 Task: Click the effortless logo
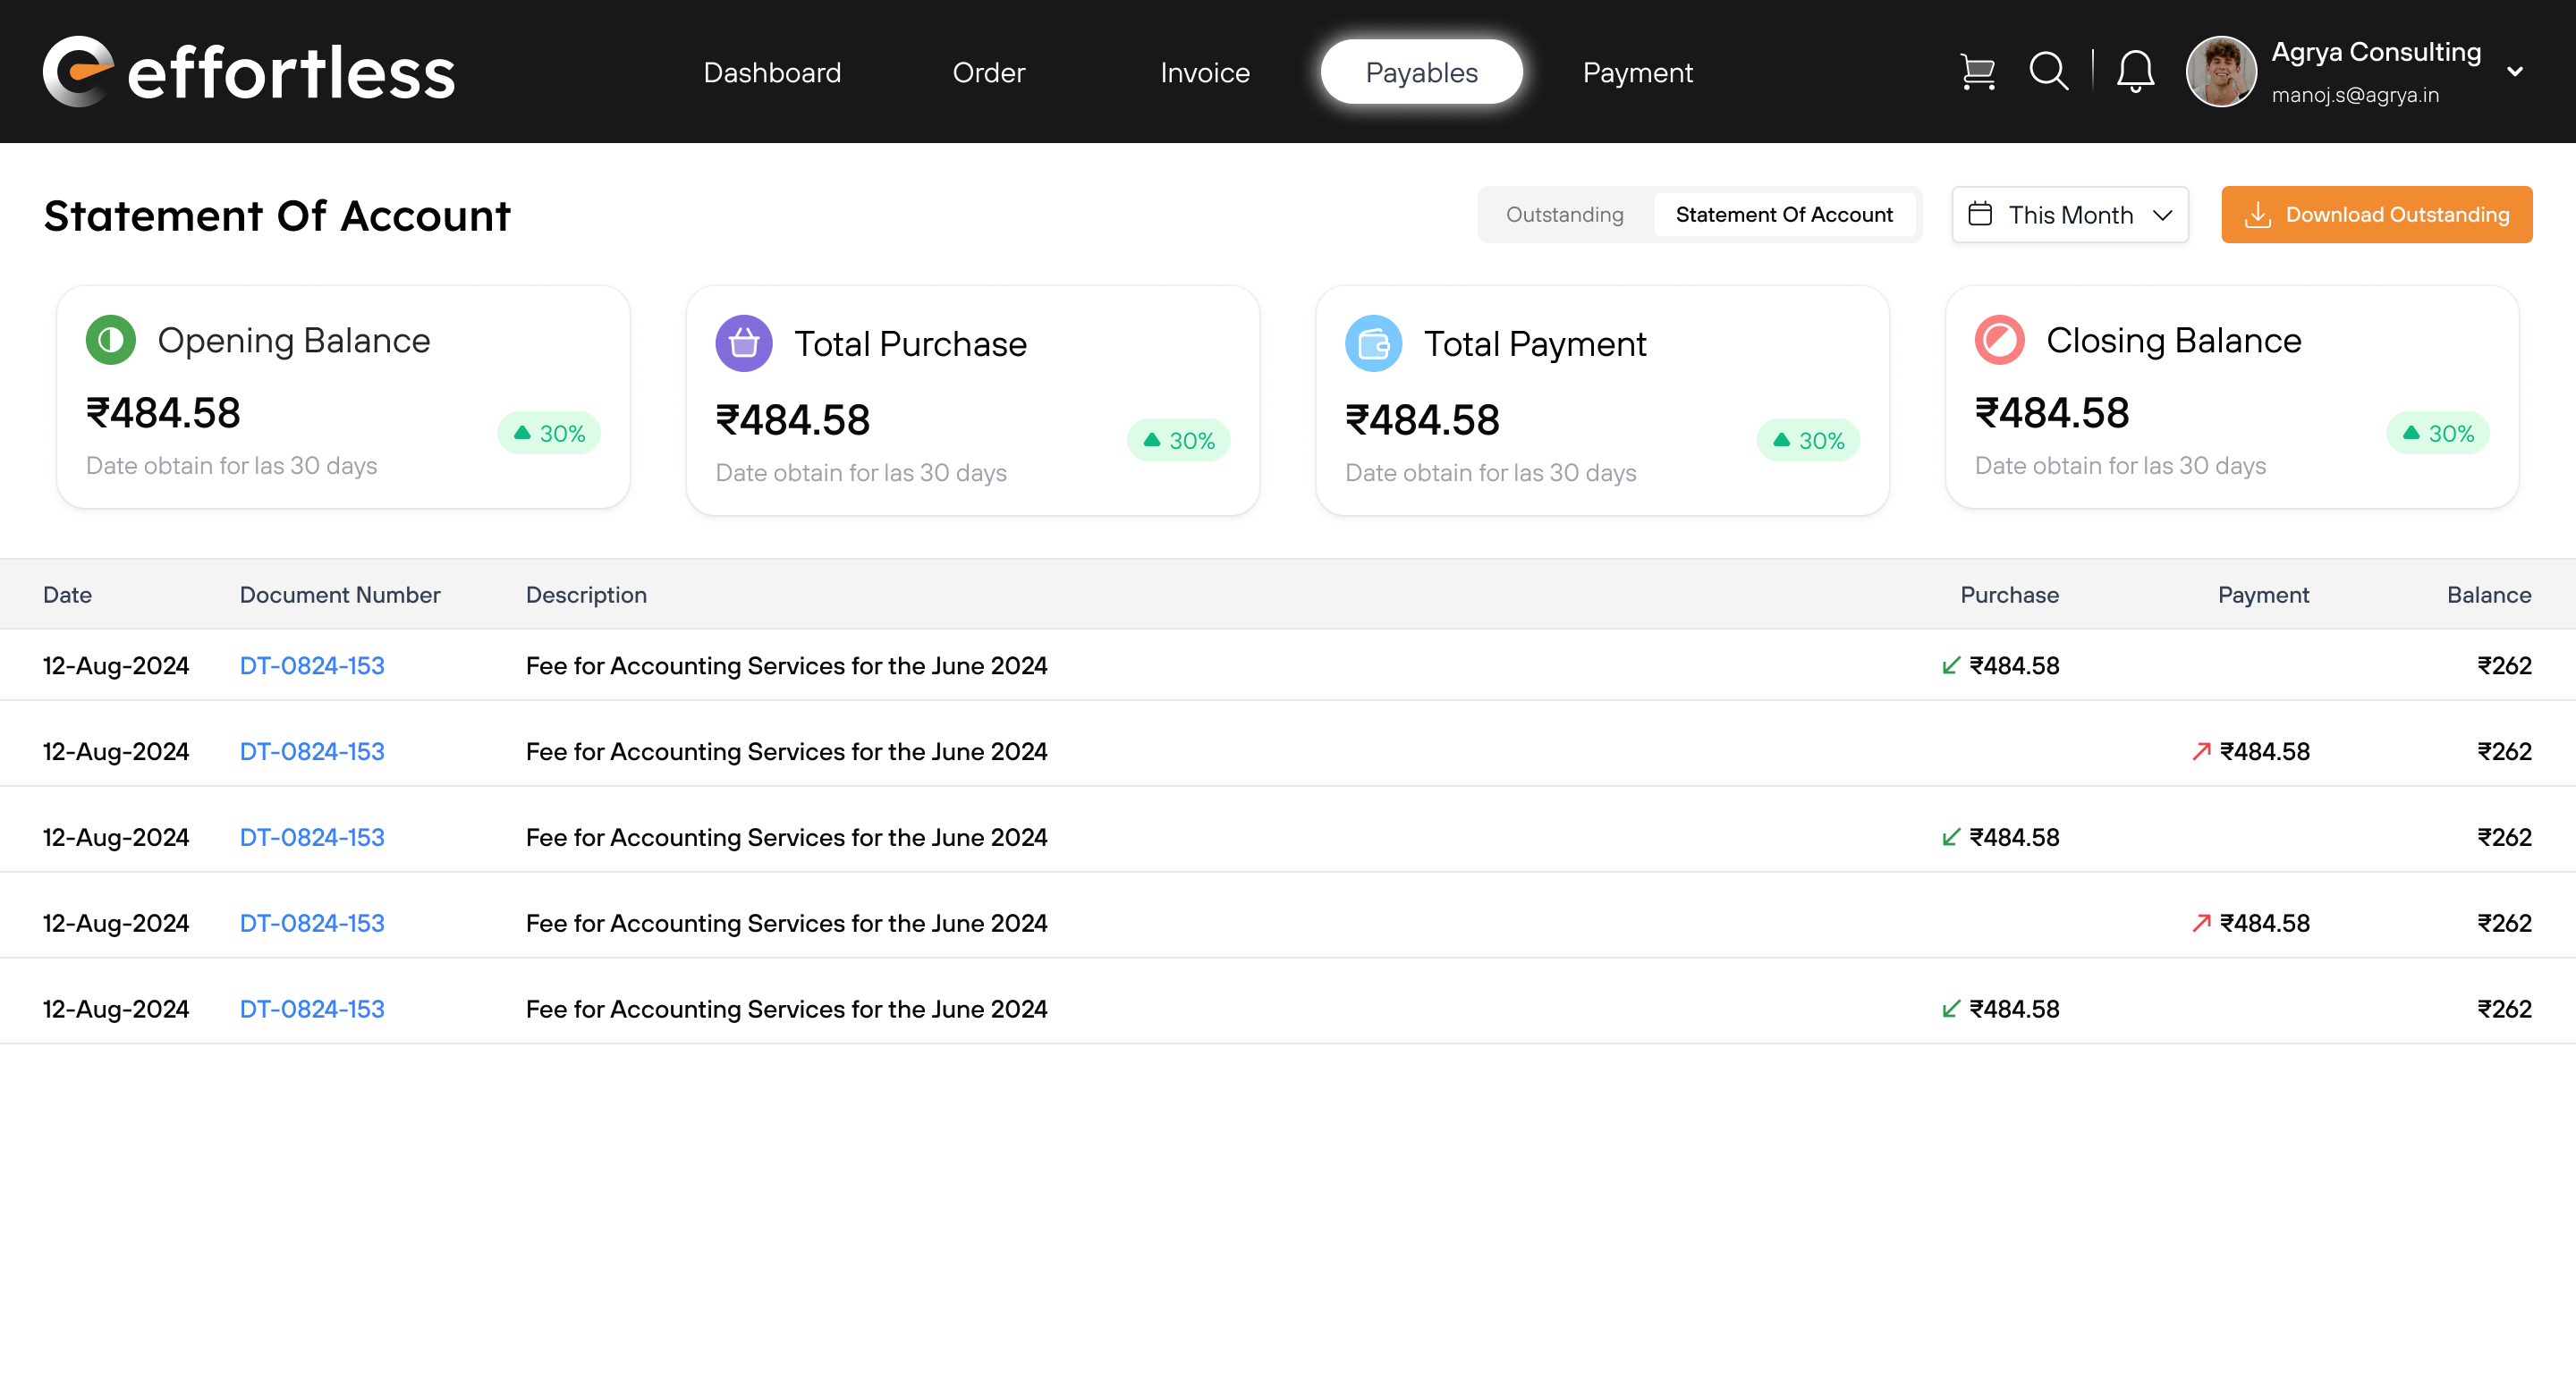coord(248,72)
